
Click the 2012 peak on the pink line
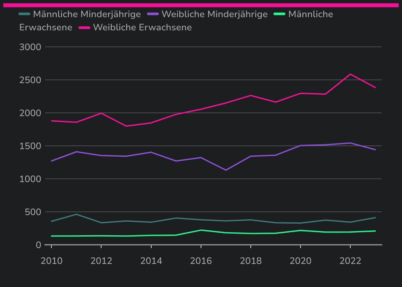[x=101, y=113]
